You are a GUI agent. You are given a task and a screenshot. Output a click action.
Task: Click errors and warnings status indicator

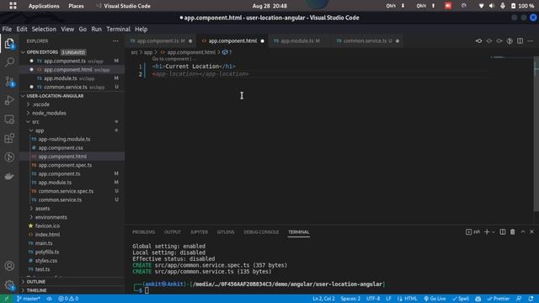pos(68,299)
